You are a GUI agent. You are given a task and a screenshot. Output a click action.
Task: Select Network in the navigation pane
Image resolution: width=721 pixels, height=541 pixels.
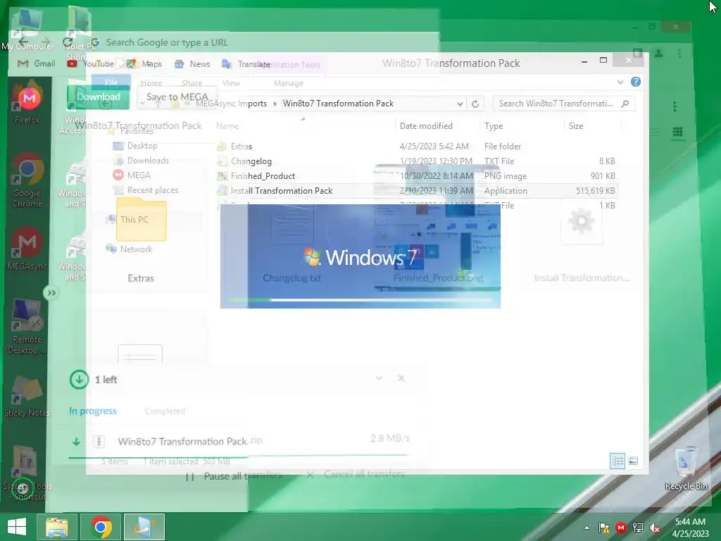click(130, 249)
